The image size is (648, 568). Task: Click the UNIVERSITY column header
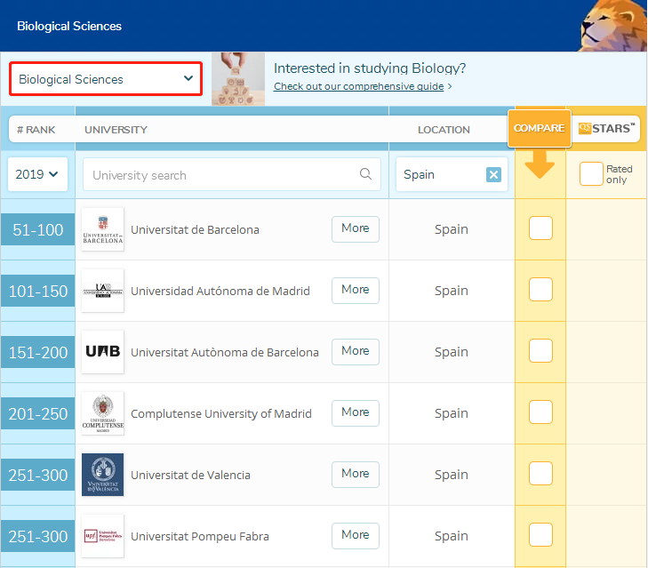tap(116, 130)
